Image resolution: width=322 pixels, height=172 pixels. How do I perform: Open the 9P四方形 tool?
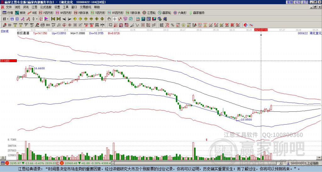64,13
